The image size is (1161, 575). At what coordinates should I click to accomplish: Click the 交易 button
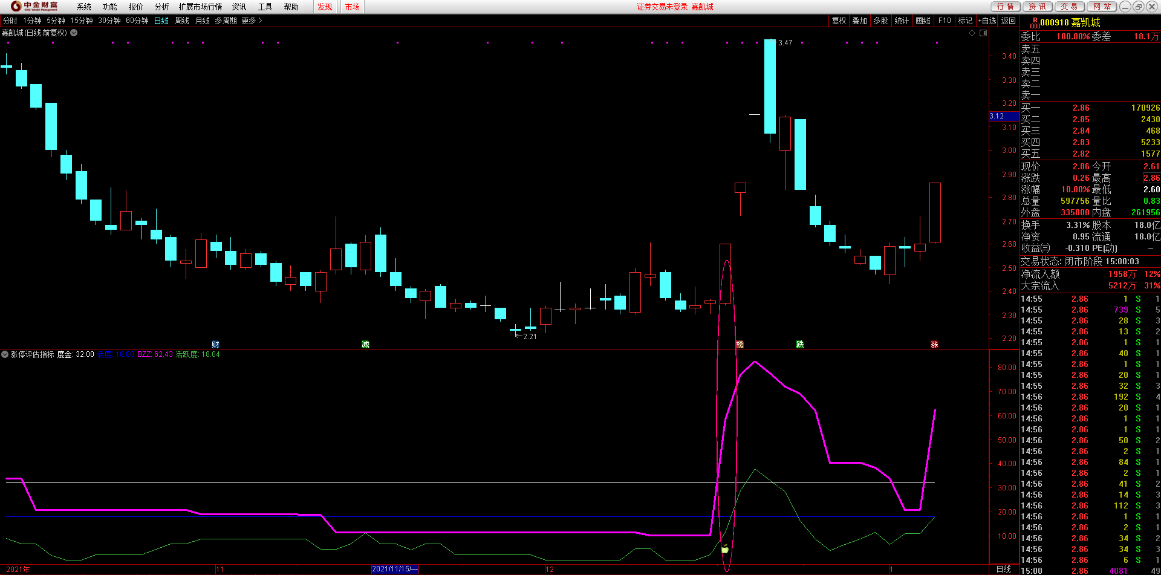(x=1069, y=7)
